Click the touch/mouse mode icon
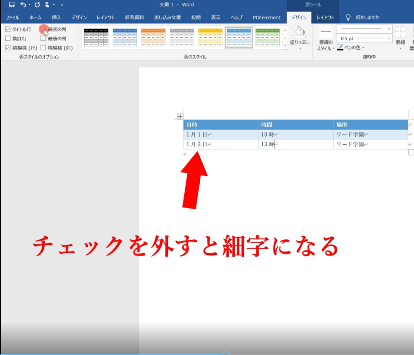This screenshot has height=355, width=414. coord(47,5)
